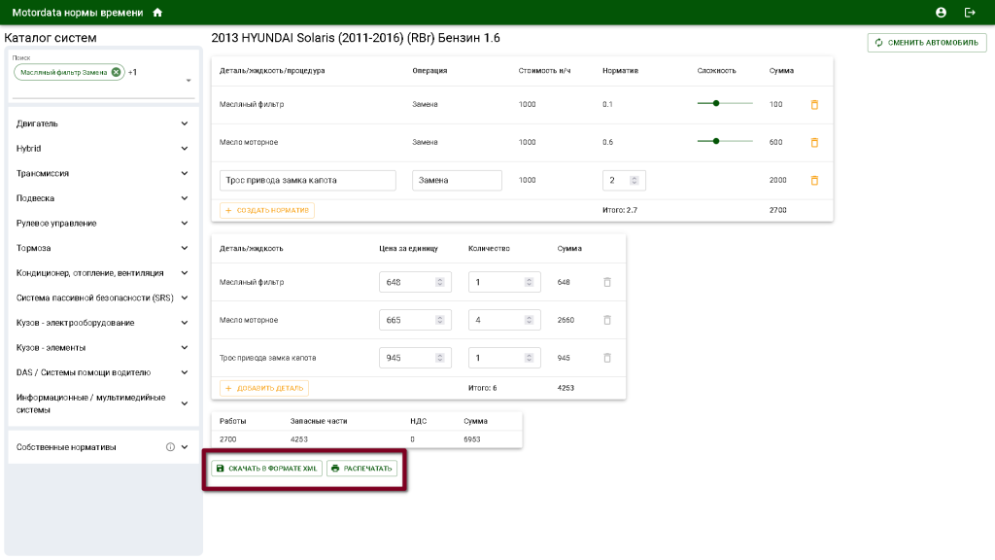Delete the Масло моторное labor row
This screenshot has width=995, height=560.
(x=814, y=142)
